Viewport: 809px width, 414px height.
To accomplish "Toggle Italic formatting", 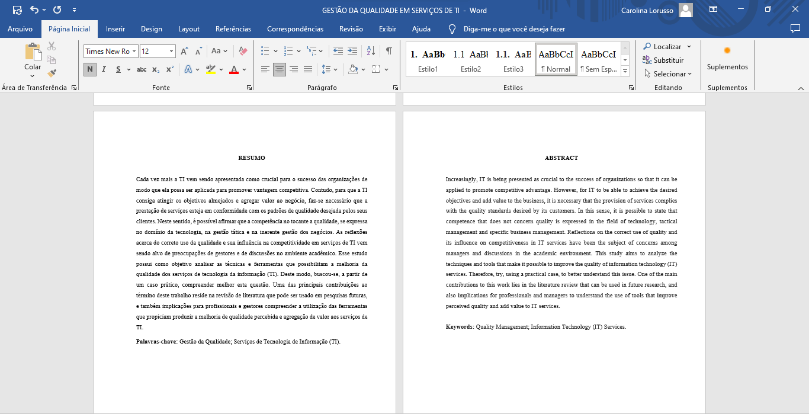I will 104,69.
